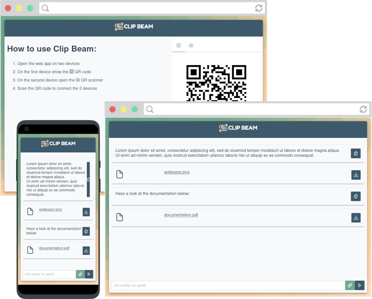Open documentation.pdf link in front window

tap(181, 215)
